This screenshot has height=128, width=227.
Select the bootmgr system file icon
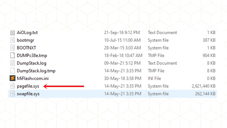(12, 40)
